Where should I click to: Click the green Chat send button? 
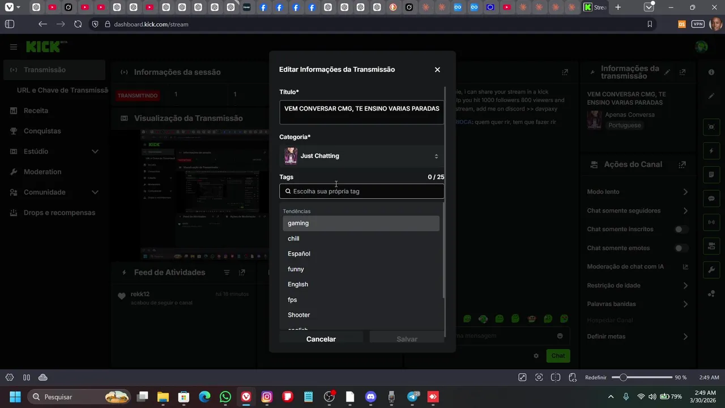[558, 356]
